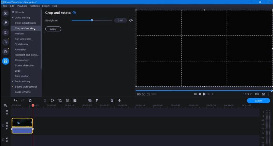Click the rotate 90 degrees icon beside Straighten

pyautogui.click(x=131, y=20)
